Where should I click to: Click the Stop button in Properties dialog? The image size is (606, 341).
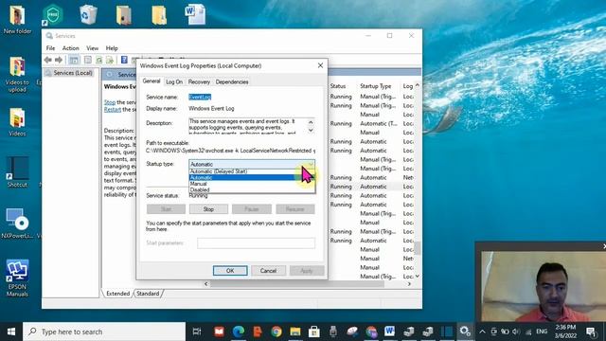coord(208,209)
